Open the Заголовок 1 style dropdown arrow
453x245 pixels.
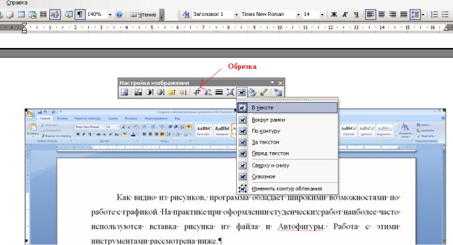236,15
